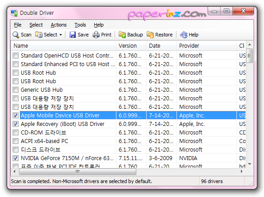Click the vertical scrollbar up arrow
This screenshot has width=264, height=197.
tap(250, 45)
